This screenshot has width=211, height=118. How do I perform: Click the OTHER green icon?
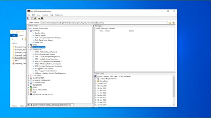click(31, 88)
